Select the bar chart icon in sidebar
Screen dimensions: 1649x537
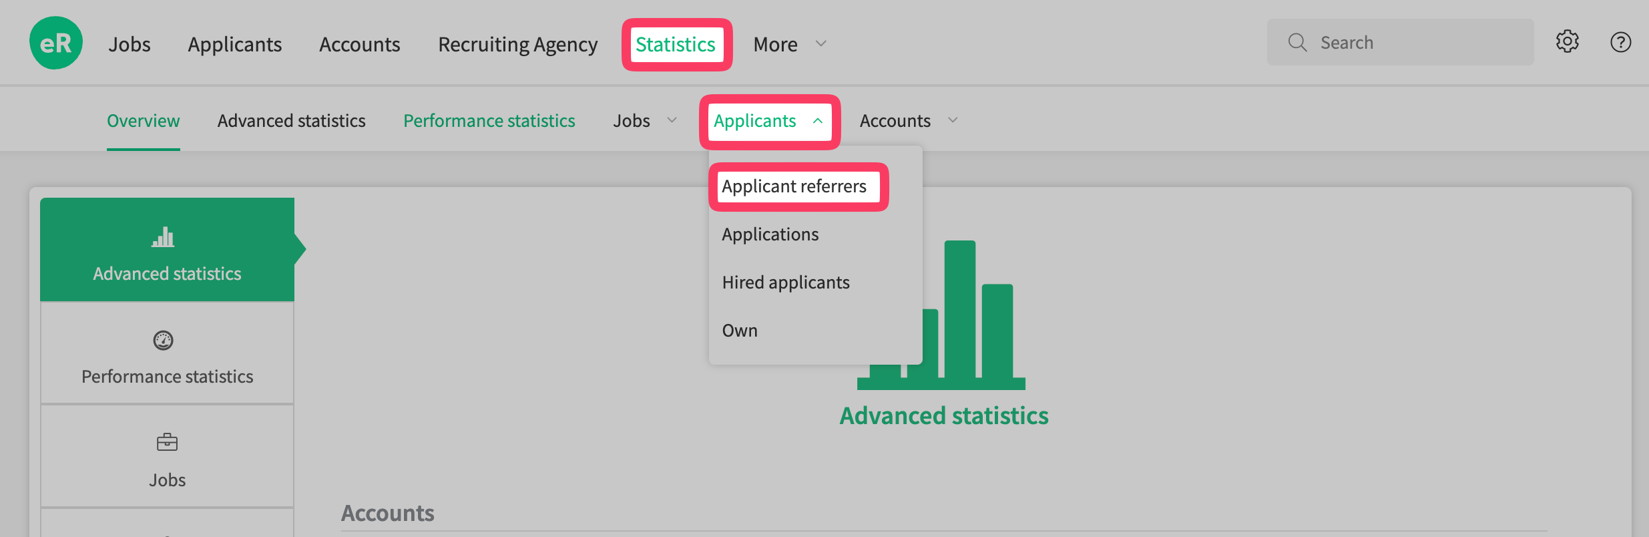pyautogui.click(x=163, y=237)
